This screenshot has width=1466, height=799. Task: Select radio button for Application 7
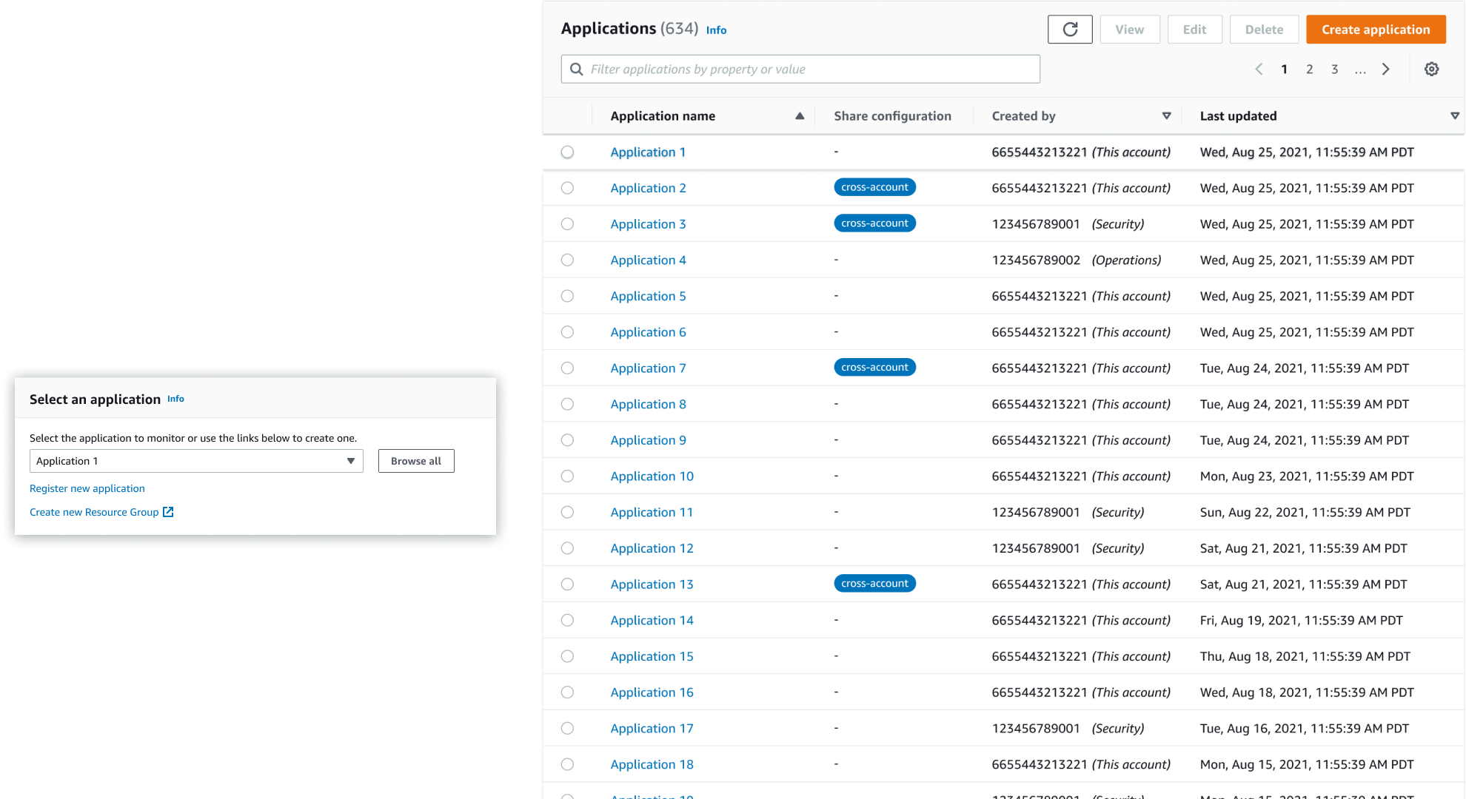click(x=567, y=368)
